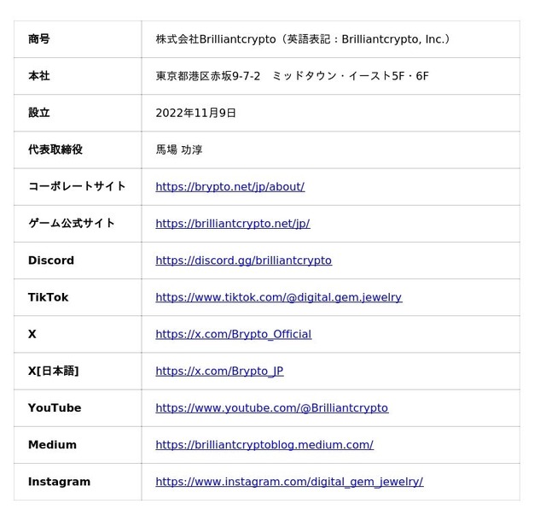Open the brypto.net corporate site link

pos(229,187)
